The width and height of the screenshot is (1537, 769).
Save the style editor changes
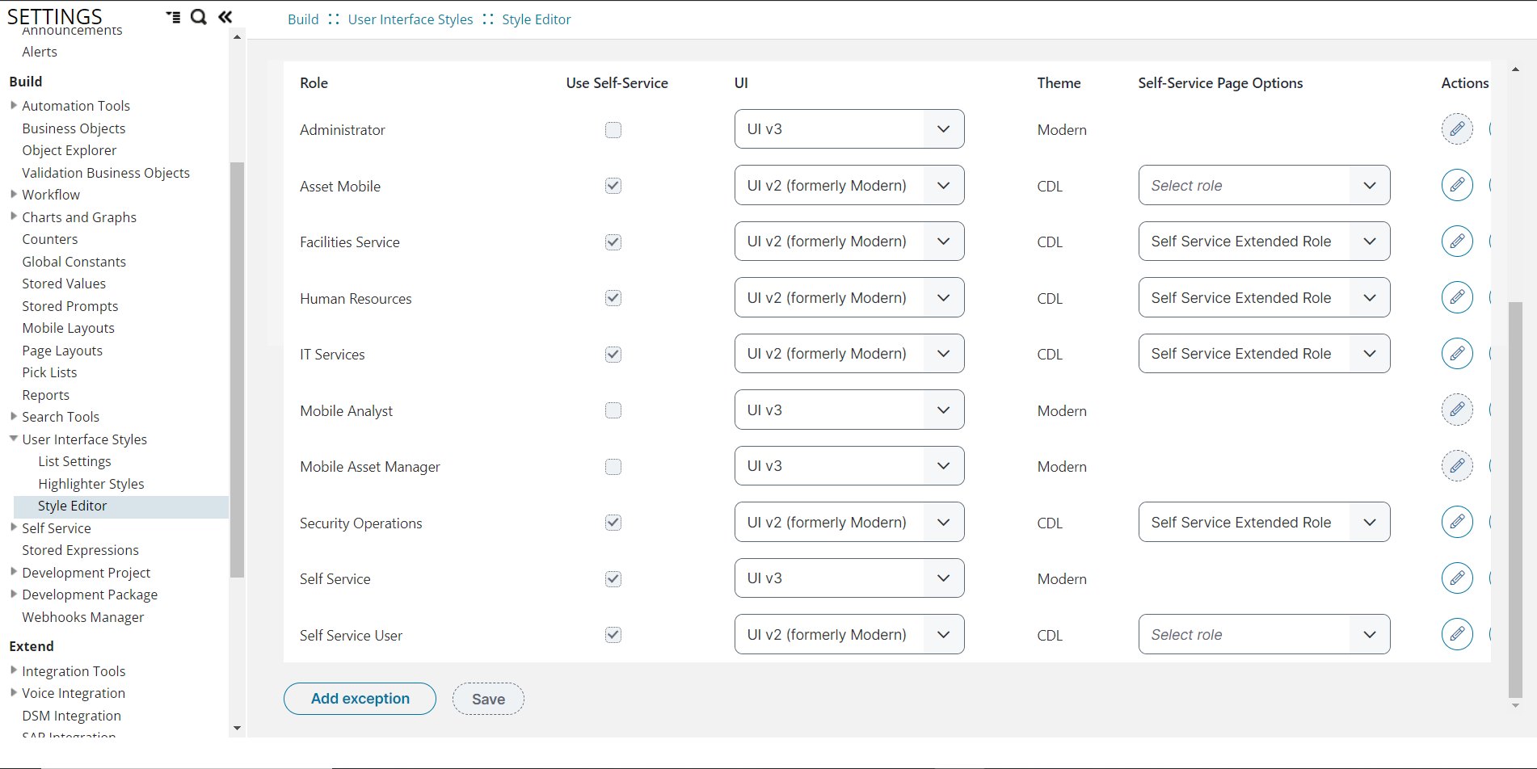[488, 698]
